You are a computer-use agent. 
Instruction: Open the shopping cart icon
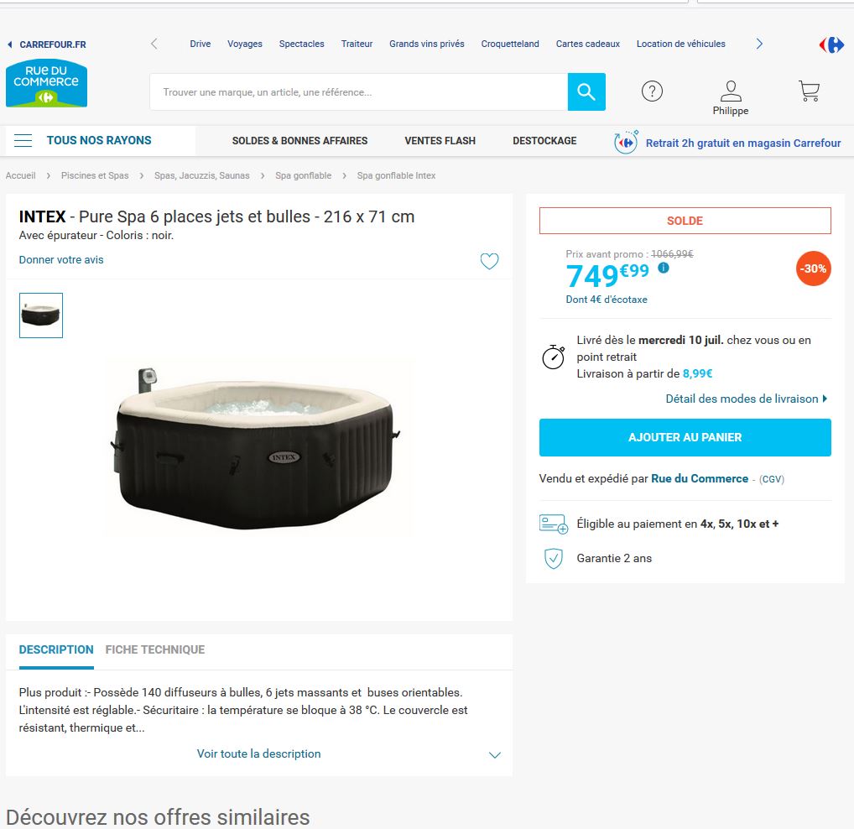coord(809,91)
